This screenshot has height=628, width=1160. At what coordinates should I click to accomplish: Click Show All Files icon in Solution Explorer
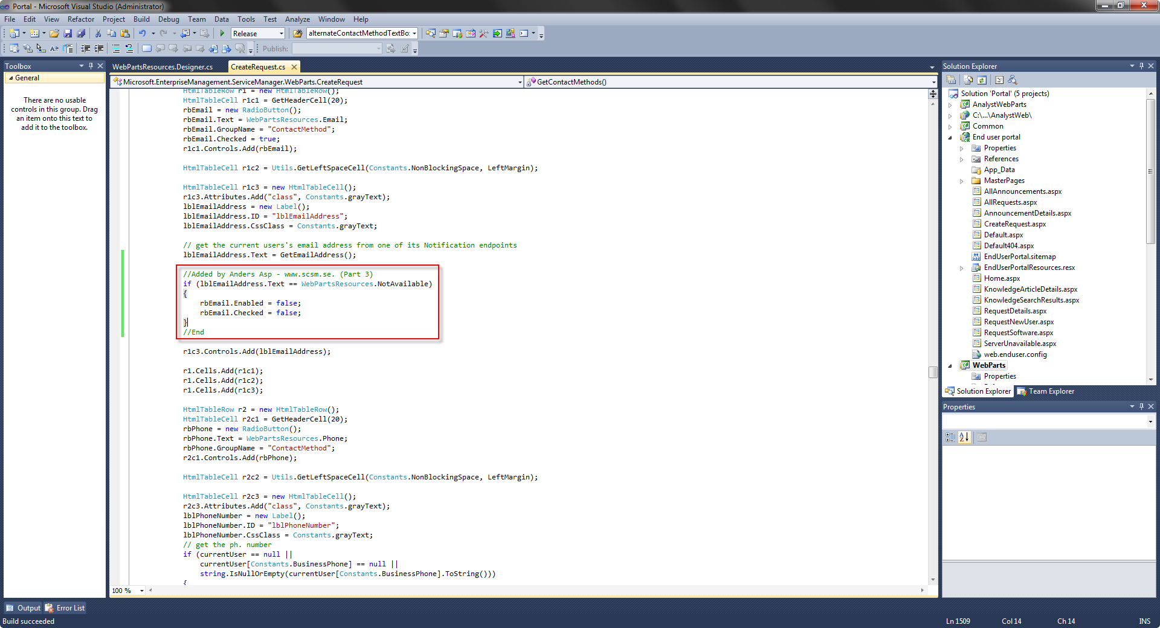[968, 80]
